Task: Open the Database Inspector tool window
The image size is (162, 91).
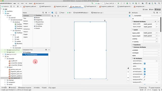Action: tap(25, 88)
